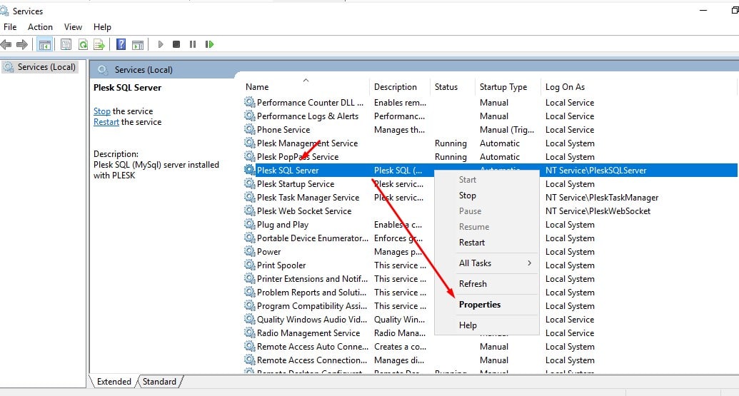This screenshot has height=396, width=739.
Task: Click NT Service\PleskTaskManager log on cell
Action: point(602,198)
